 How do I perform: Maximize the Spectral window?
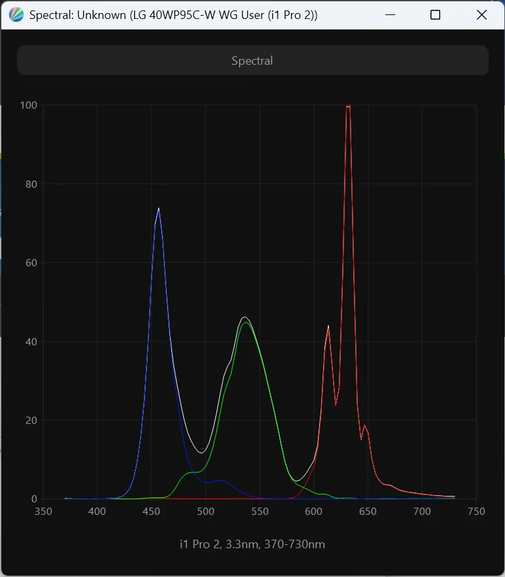pyautogui.click(x=435, y=15)
